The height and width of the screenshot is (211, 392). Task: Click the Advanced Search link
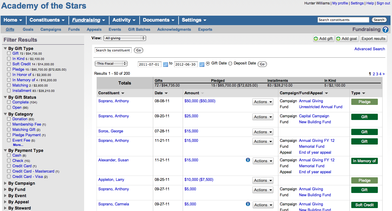[x=370, y=49]
